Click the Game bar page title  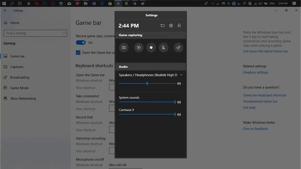[x=88, y=23]
